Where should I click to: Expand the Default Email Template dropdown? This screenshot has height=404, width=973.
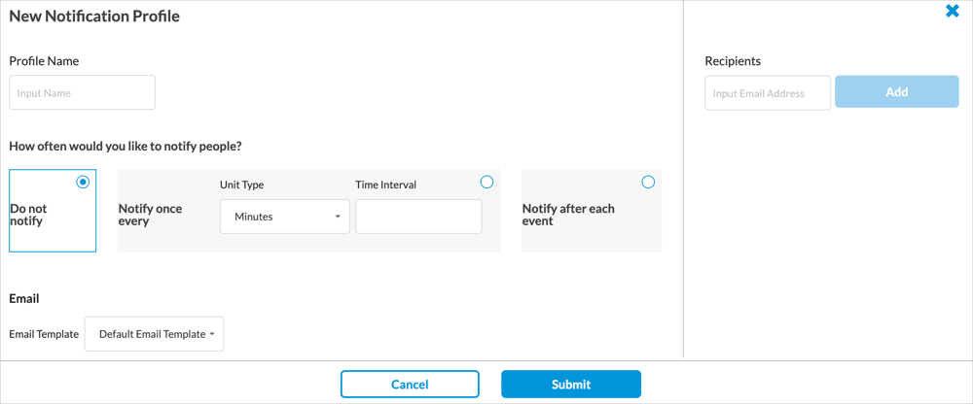[155, 334]
